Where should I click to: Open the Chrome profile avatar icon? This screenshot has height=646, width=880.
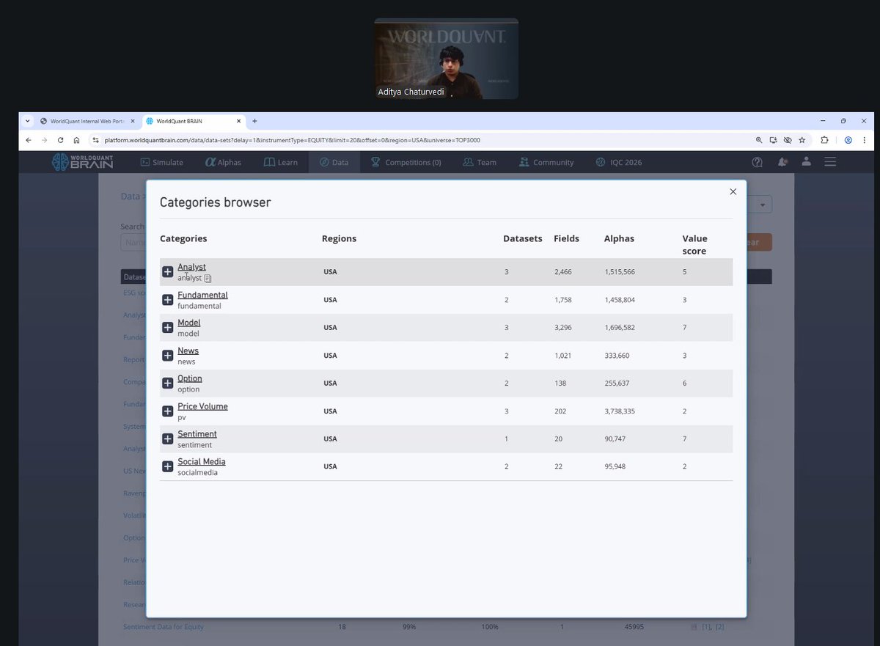point(848,139)
